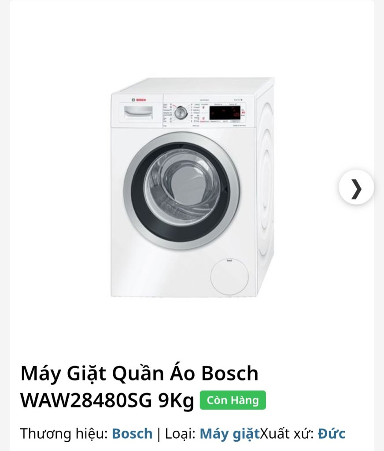384x451 pixels.
Task: Click the program labels left of dial
Action: [167, 113]
